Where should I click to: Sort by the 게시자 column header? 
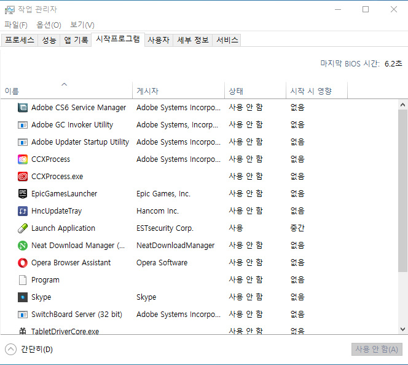[x=178, y=90]
